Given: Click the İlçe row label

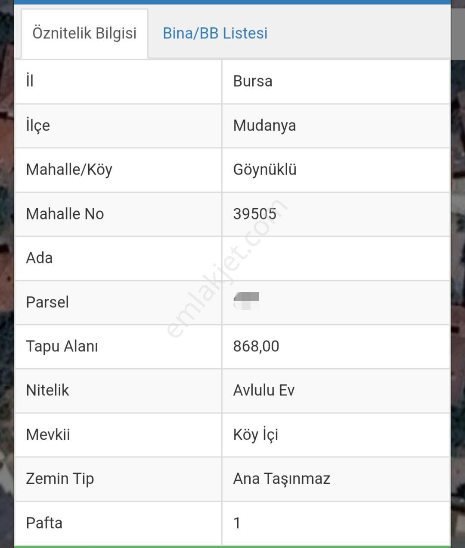Looking at the screenshot, I should pyautogui.click(x=38, y=125).
